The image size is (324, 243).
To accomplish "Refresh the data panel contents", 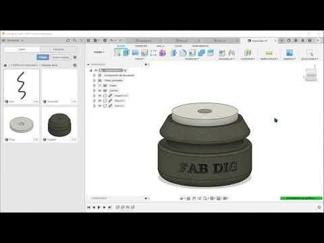I will (x=67, y=40).
